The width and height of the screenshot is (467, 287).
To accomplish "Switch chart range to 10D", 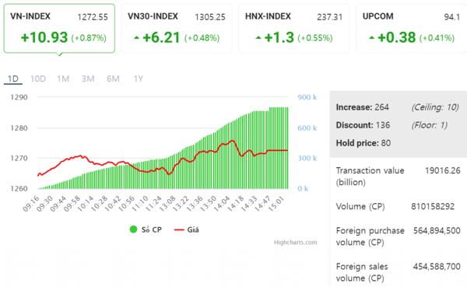I will pos(38,79).
